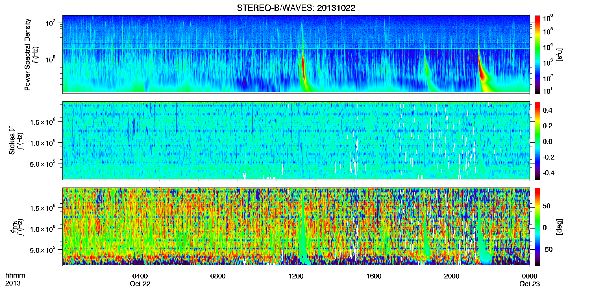
Task: Click inside the Stokes V spectrogram panel
Action: (x=296, y=140)
